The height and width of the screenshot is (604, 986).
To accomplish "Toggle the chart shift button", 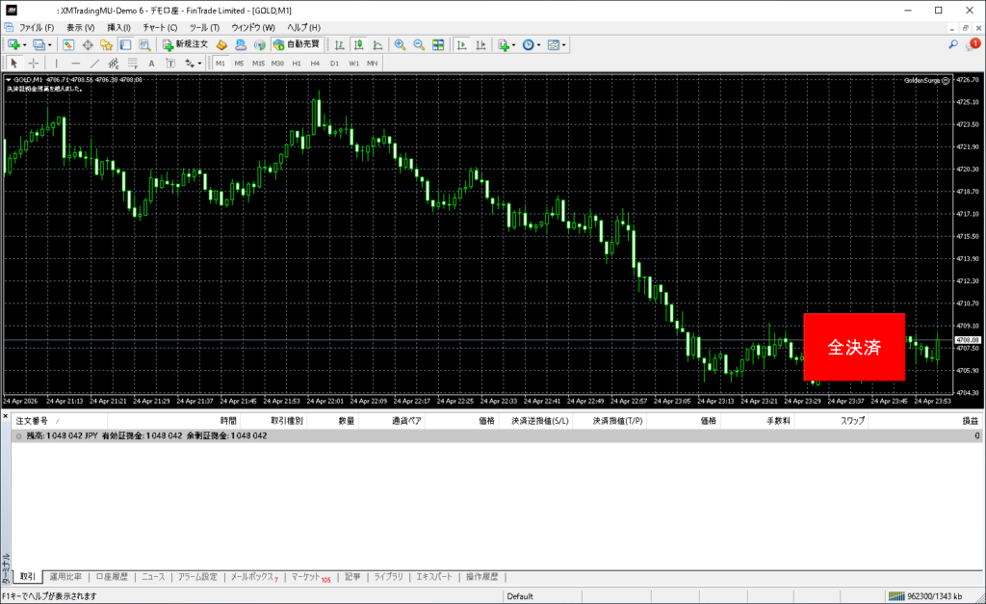I will [480, 44].
